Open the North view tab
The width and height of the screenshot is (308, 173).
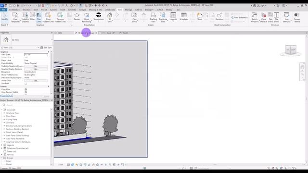point(125,33)
